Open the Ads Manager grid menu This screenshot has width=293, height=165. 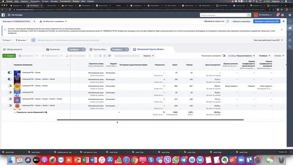(9, 15)
